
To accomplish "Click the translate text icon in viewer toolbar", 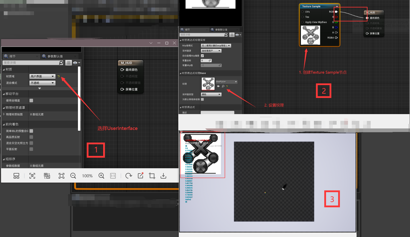I will pyautogui.click(x=47, y=176).
